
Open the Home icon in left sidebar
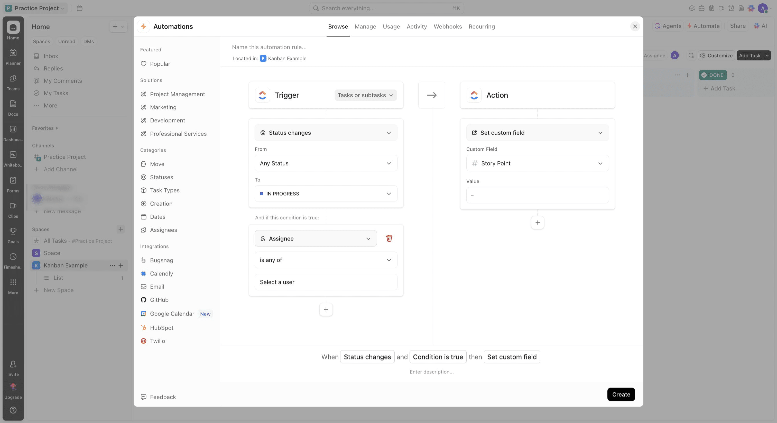pos(13,31)
